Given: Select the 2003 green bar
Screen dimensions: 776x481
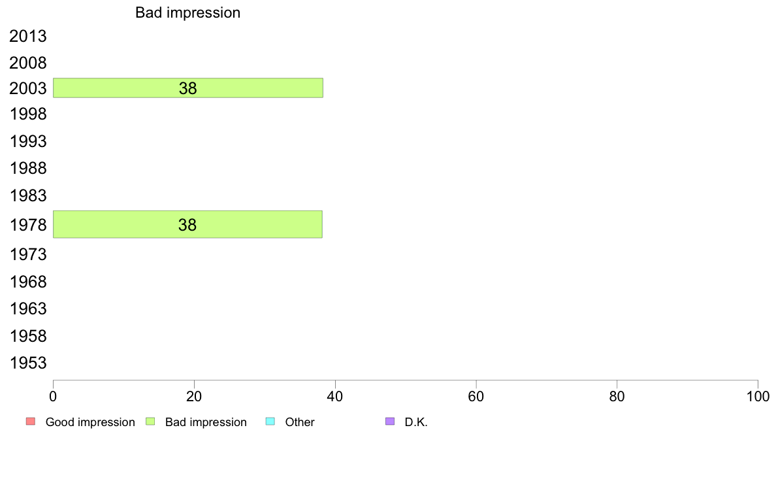Looking at the screenshot, I should tap(188, 88).
